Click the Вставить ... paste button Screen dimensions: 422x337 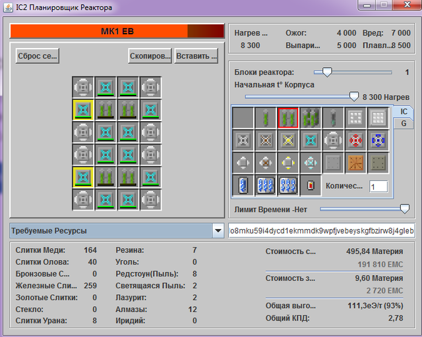196,56
